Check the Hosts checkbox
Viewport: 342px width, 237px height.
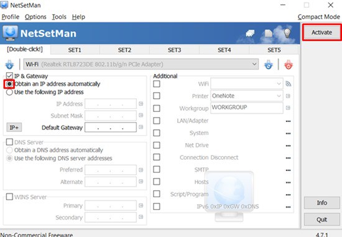coord(157,182)
